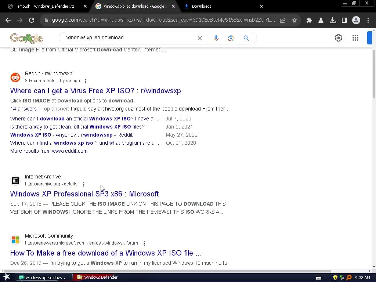This screenshot has width=376, height=282.
Task: Open the Google apps grid
Action: [355, 38]
